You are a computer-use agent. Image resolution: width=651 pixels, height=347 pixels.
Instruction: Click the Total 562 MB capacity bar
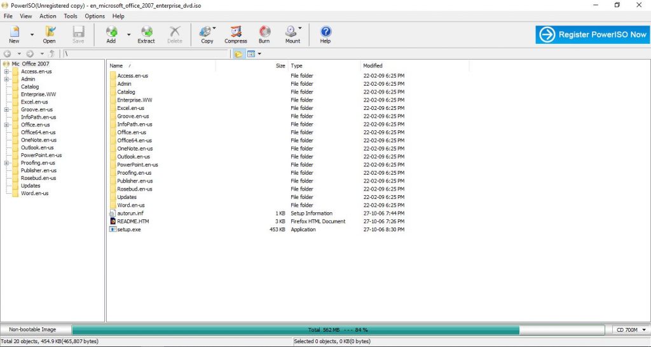(x=338, y=330)
